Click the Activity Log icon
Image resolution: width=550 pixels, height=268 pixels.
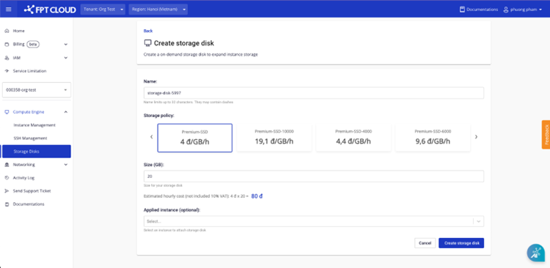(7, 178)
